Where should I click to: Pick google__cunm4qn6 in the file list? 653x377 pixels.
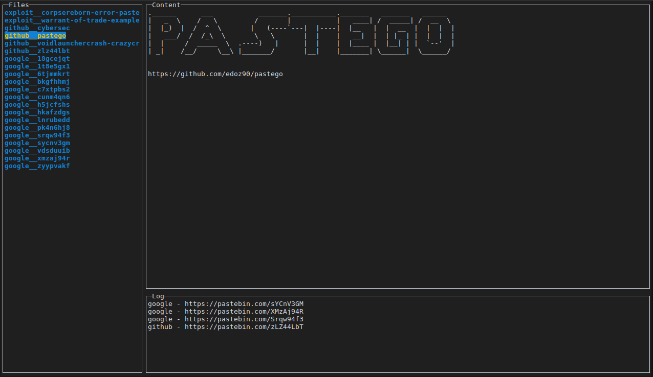tap(37, 97)
